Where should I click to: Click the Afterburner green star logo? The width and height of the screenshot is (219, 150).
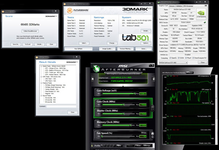coord(96,69)
